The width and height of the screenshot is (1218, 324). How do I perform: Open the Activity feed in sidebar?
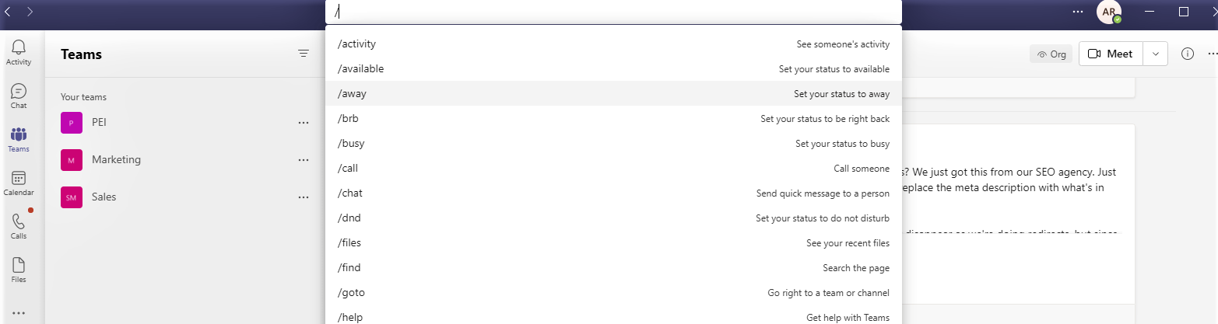pyautogui.click(x=19, y=53)
